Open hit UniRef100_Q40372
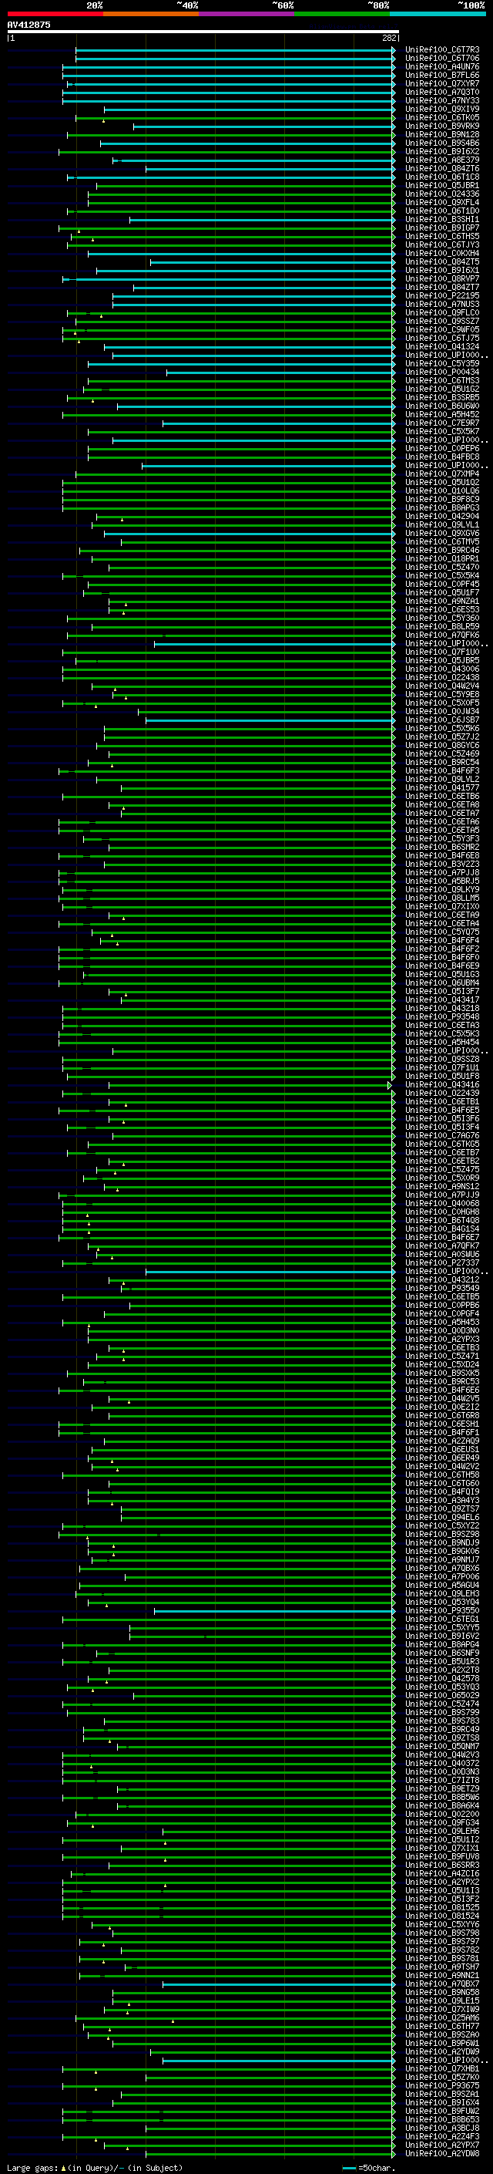 [x=442, y=1763]
